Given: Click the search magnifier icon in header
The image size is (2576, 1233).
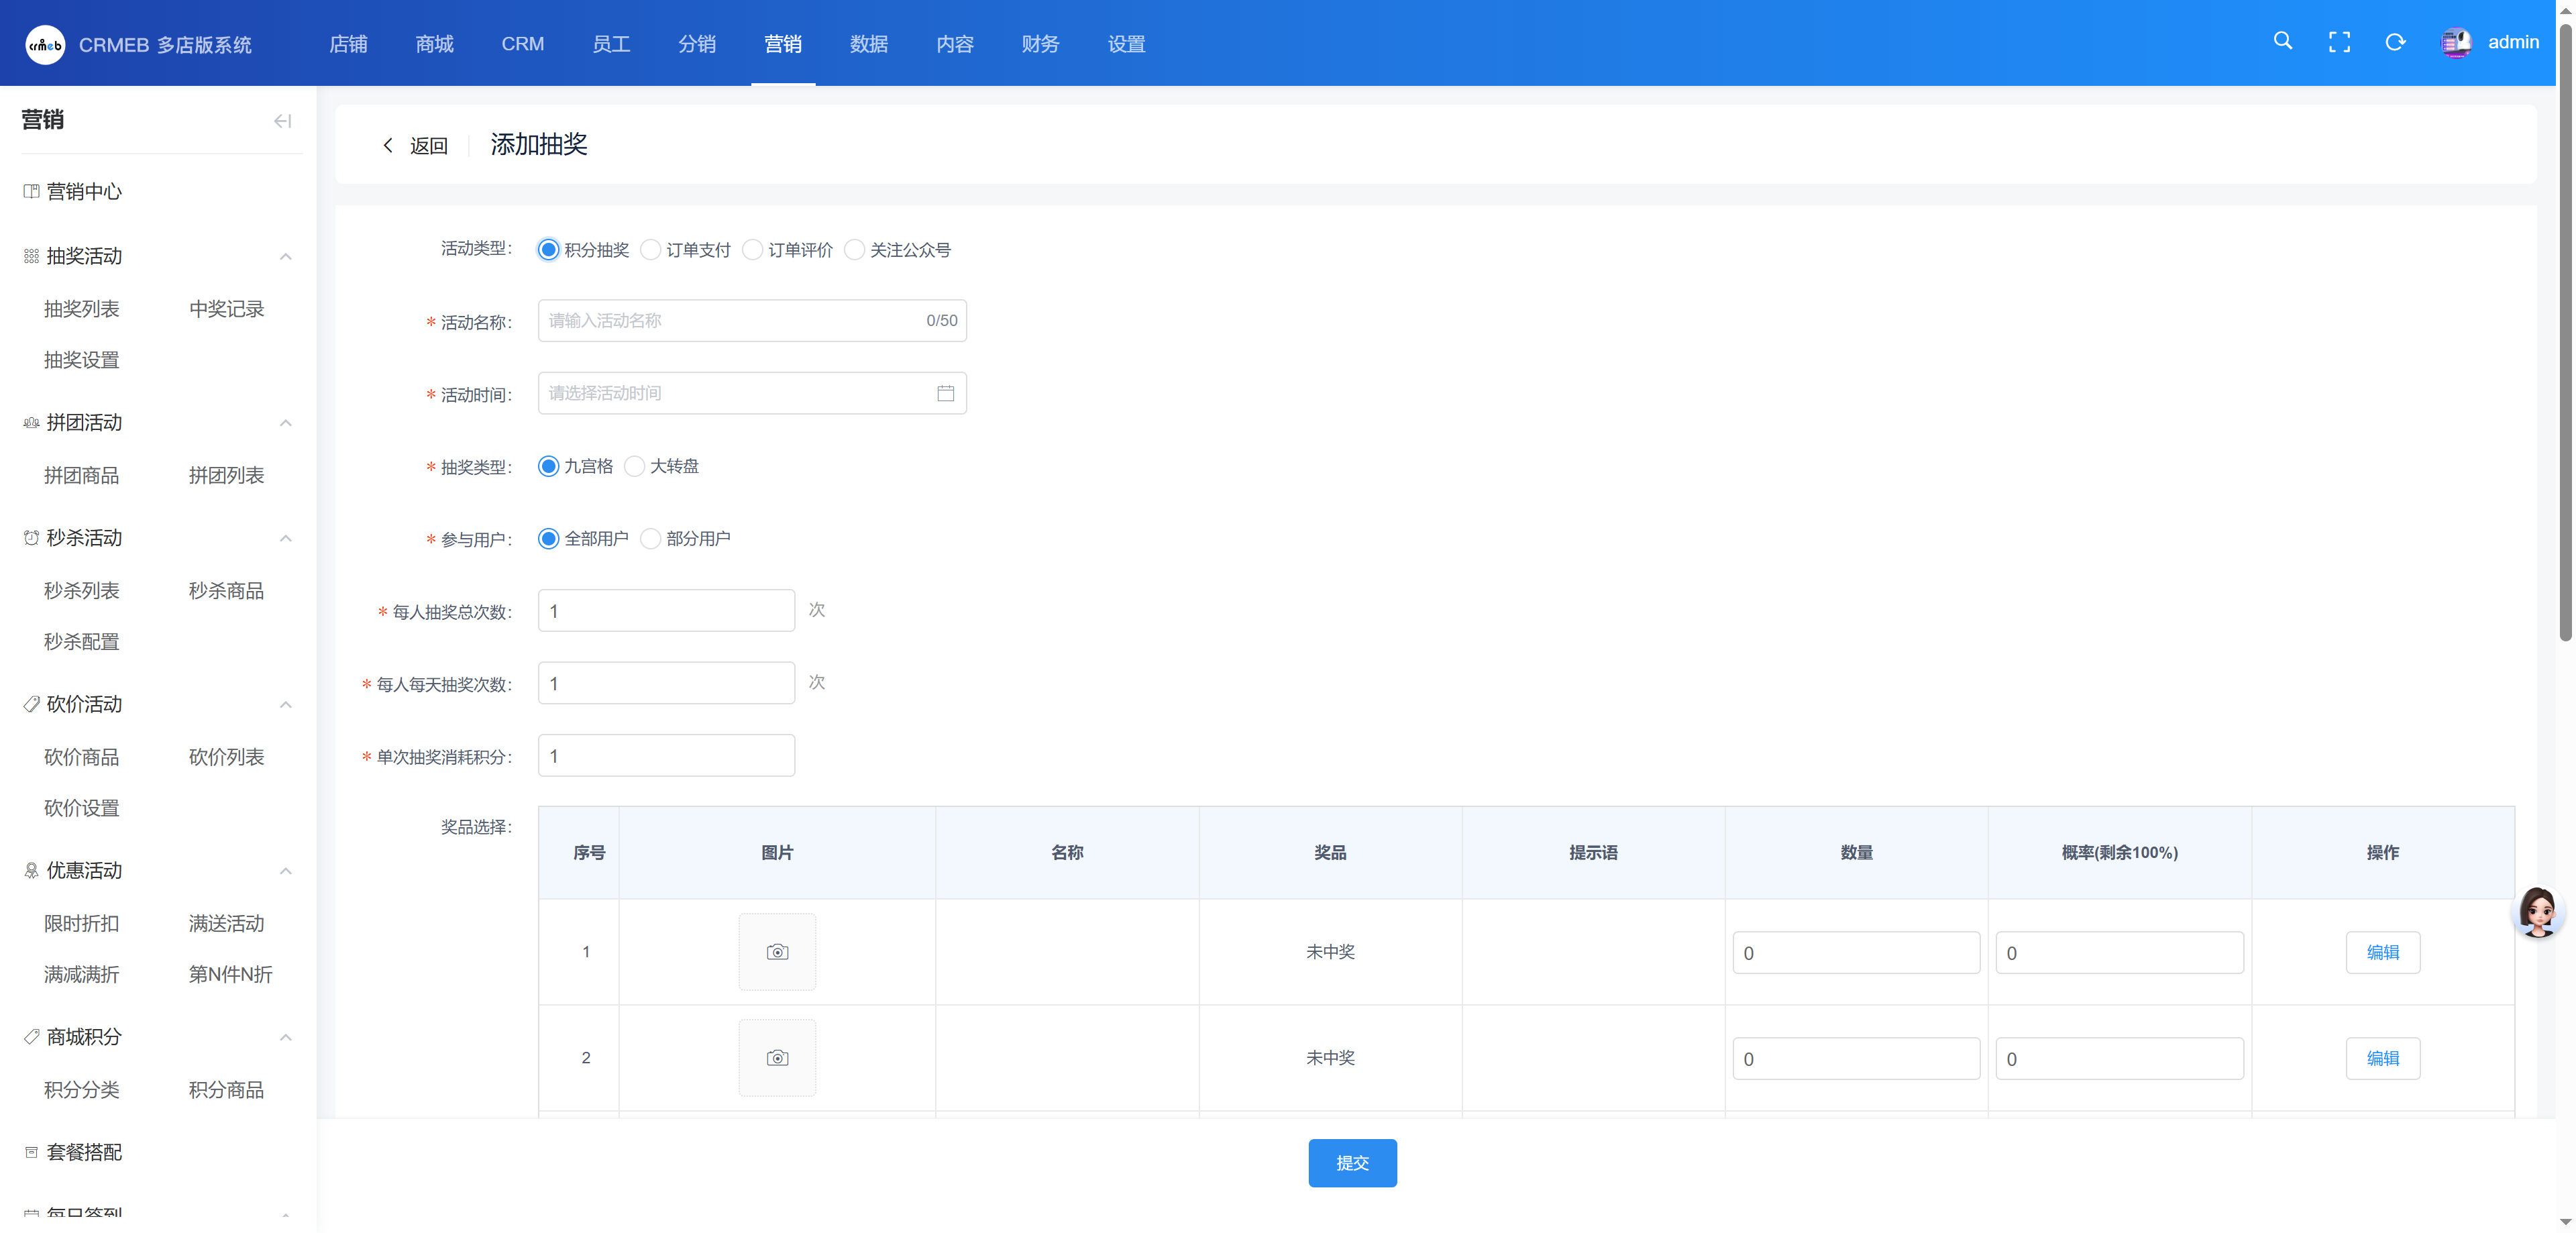Looking at the screenshot, I should click(2282, 42).
